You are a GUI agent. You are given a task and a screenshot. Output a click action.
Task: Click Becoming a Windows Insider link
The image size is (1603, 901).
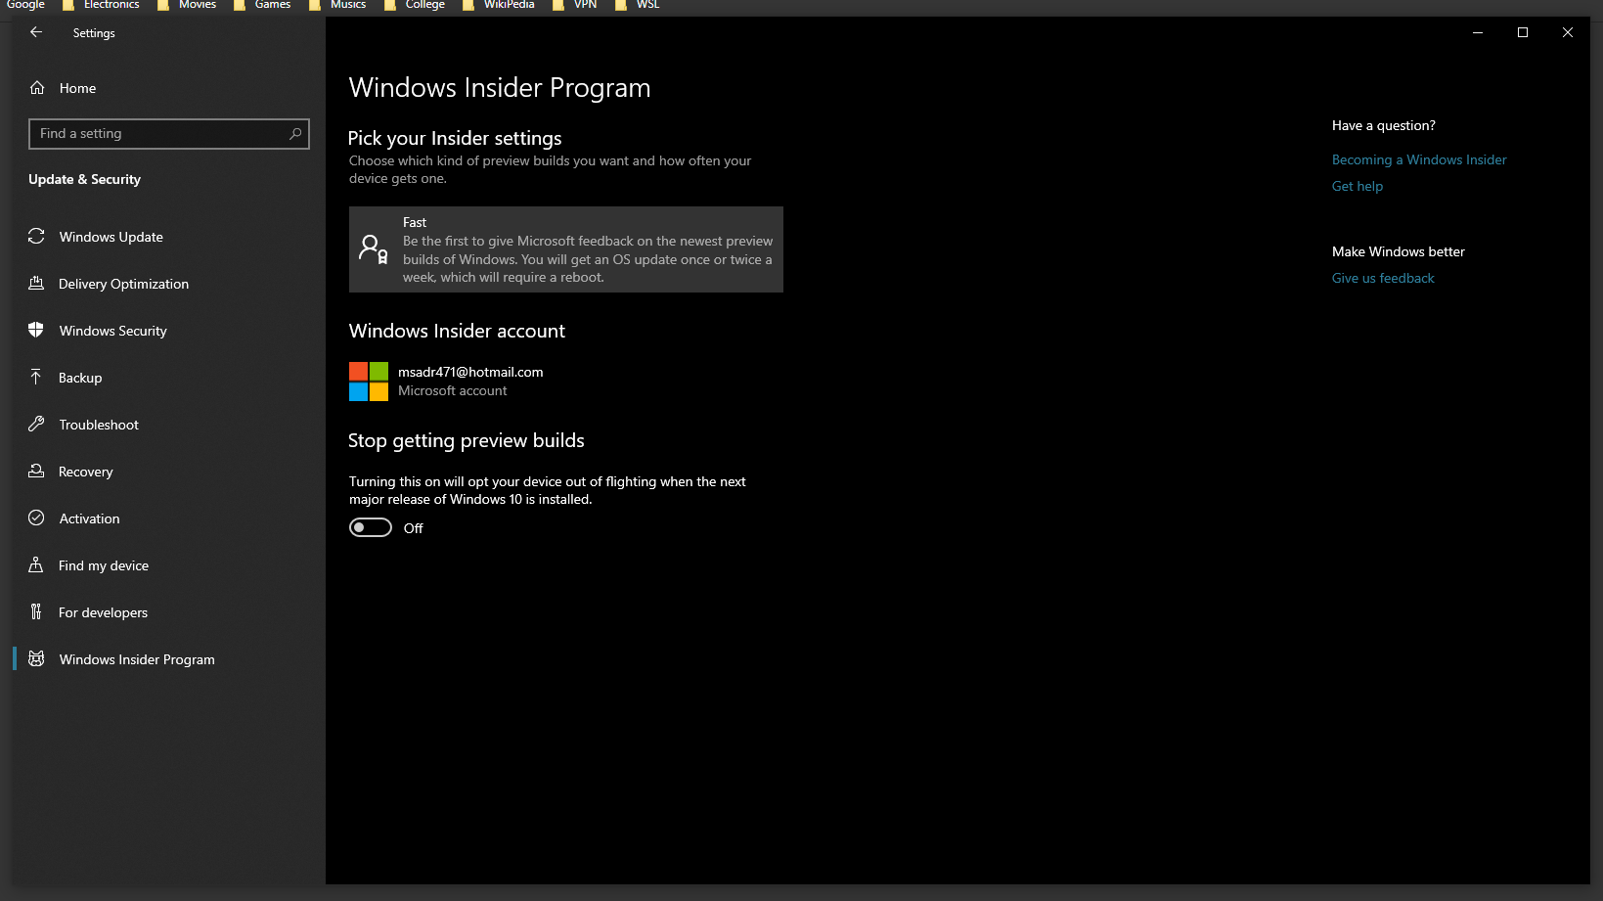click(x=1418, y=158)
